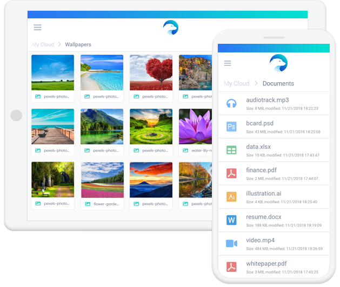Image resolution: width=340 pixels, height=287 pixels.
Task: Click the bear logo on tablet
Action: pos(171,28)
